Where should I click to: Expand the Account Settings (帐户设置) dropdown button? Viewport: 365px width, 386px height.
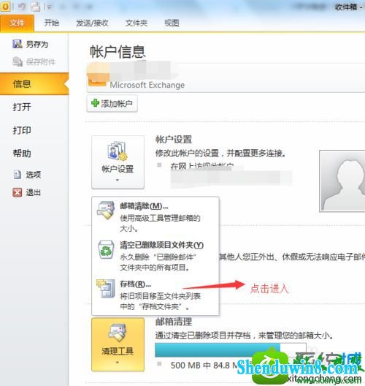tap(118, 162)
